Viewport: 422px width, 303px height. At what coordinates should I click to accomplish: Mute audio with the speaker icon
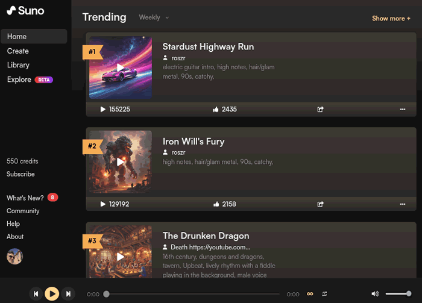pyautogui.click(x=374, y=294)
